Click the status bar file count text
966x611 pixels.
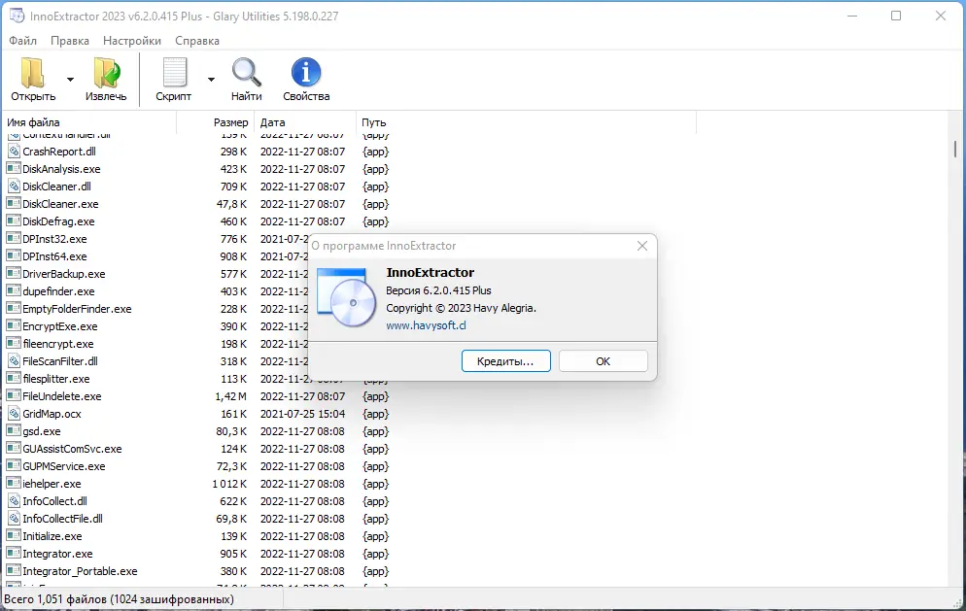119,598
